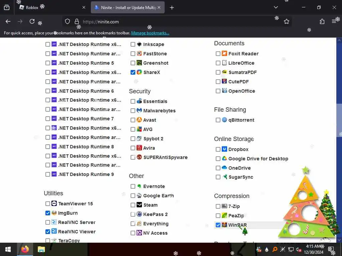Open the Firefox View button
The image size is (342, 256).
coord(7,7)
